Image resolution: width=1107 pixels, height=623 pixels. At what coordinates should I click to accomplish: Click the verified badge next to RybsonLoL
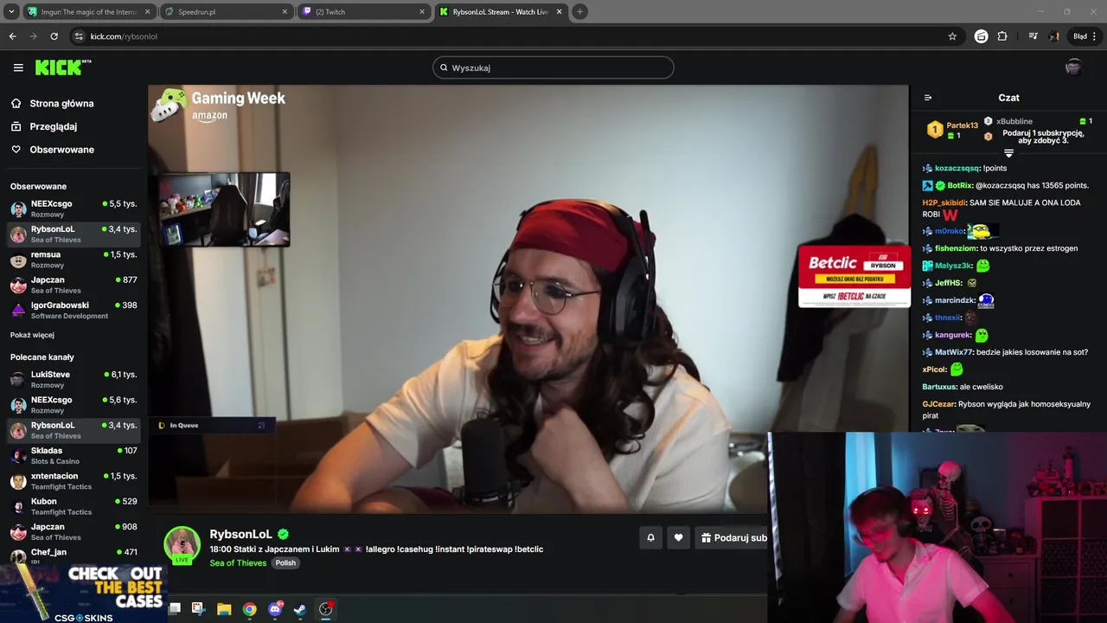pyautogui.click(x=283, y=534)
